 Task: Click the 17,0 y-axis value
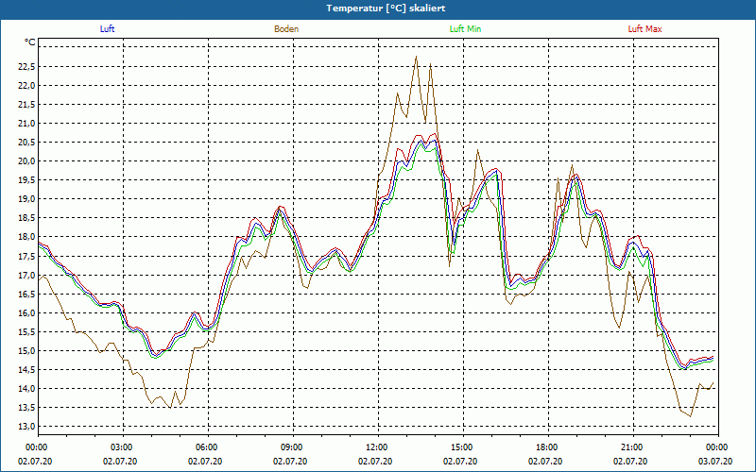[x=26, y=275]
